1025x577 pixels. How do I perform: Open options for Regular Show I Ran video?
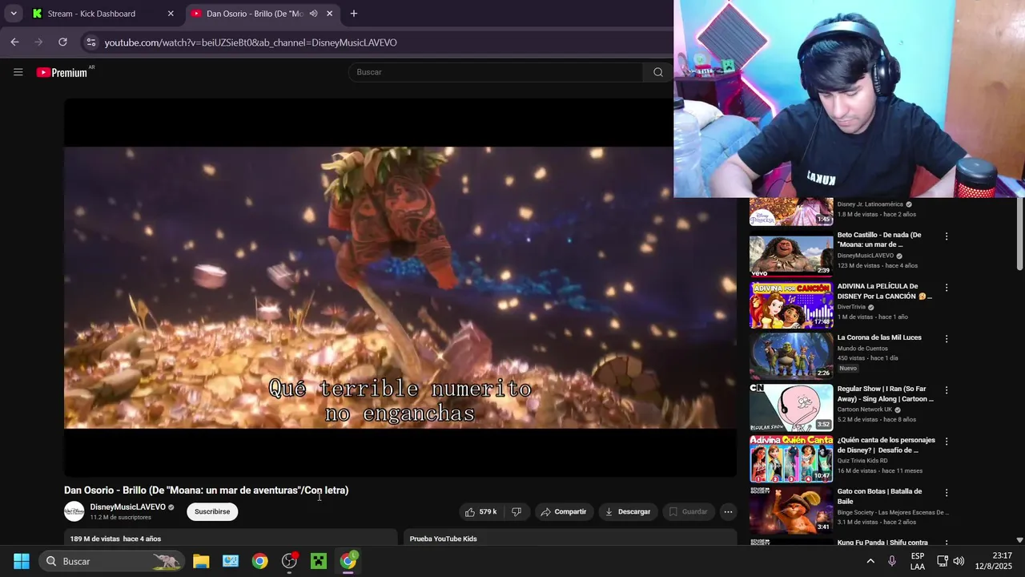click(x=947, y=390)
